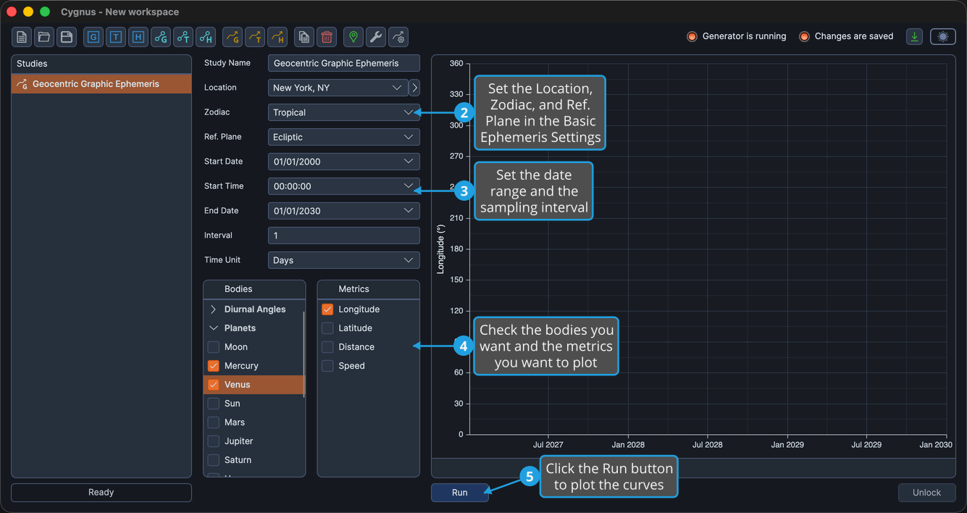Open the End Date picker showing 01/01/2030
The image size is (967, 513).
(344, 211)
